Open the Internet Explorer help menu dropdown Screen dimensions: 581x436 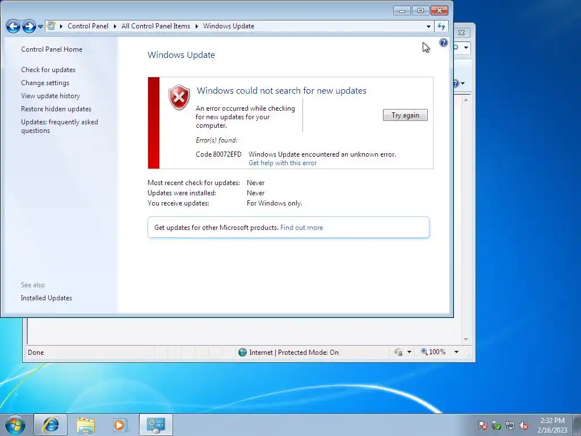[463, 83]
